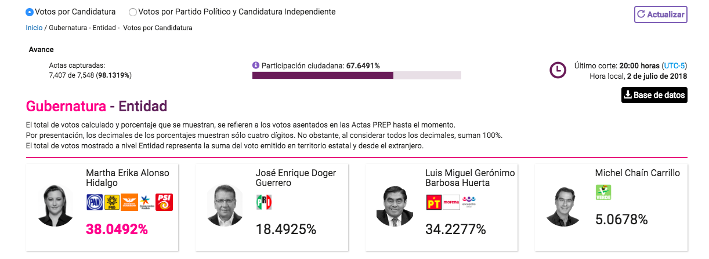Click the PSI party logo icon

point(164,202)
